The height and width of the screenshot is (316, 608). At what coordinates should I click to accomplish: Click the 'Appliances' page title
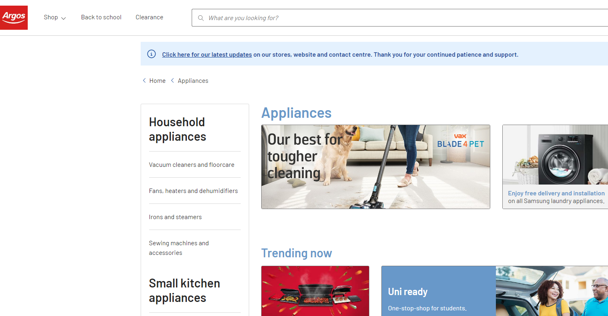click(297, 113)
